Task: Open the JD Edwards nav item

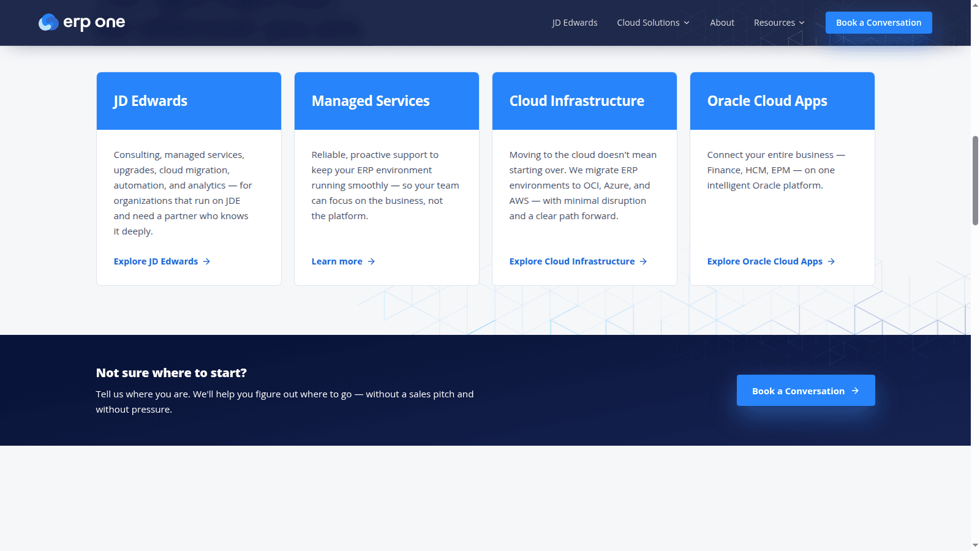Action: 575,23
